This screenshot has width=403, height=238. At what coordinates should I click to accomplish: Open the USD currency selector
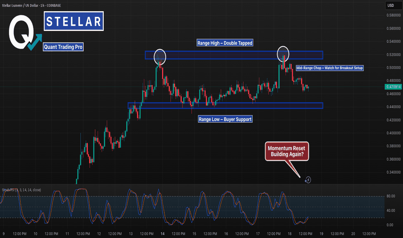tap(393, 5)
